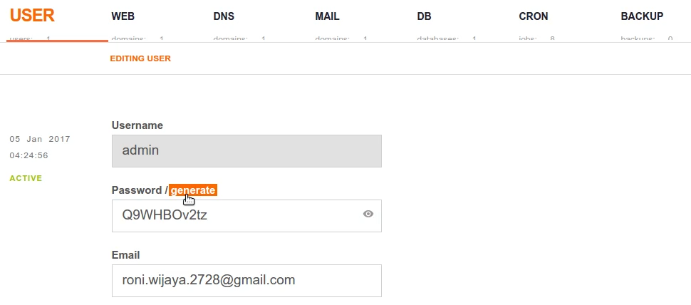Click into the Email input field
The width and height of the screenshot is (691, 305).
[x=246, y=281]
